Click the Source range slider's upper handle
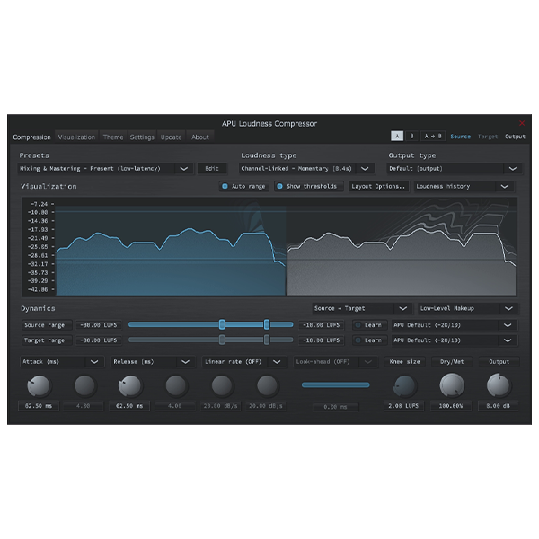Screen dimensions: 539x539 coord(267,324)
